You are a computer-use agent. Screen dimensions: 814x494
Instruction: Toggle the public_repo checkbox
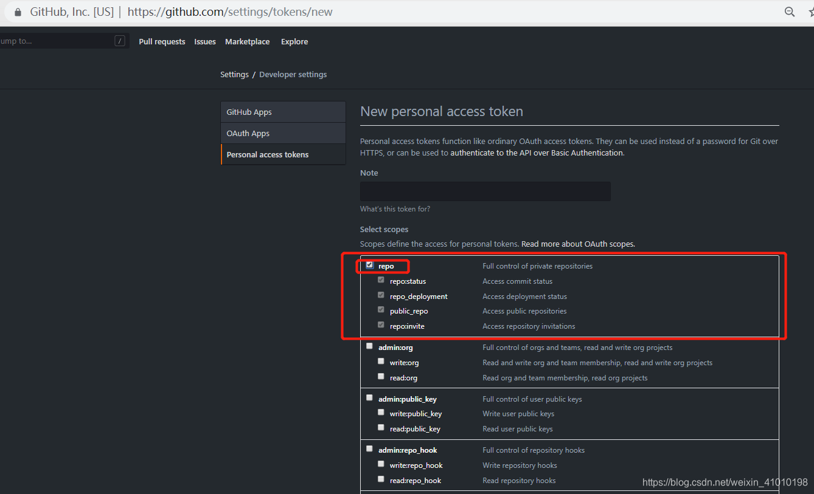381,310
